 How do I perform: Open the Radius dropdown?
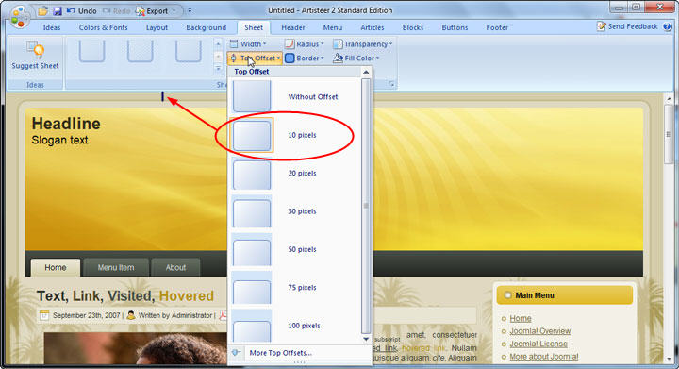point(305,43)
